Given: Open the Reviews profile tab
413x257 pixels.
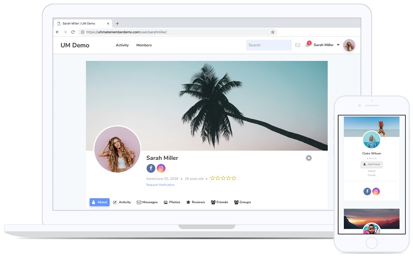Looking at the screenshot, I should [x=196, y=202].
